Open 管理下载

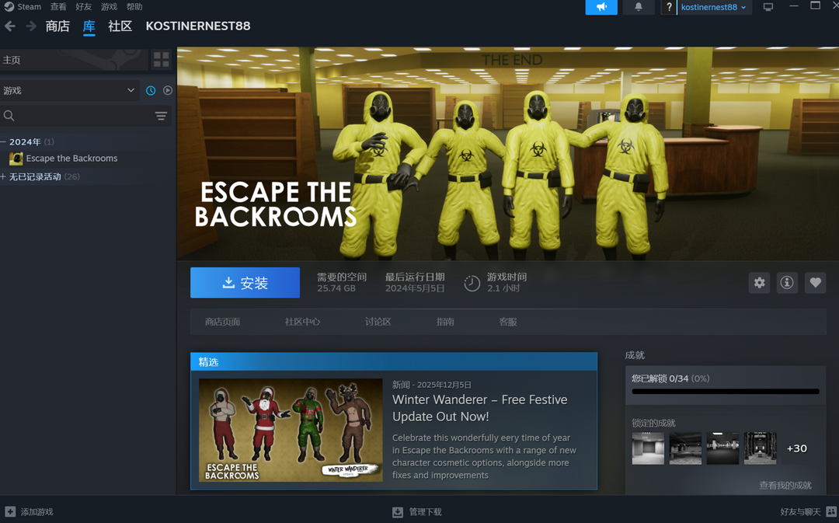(426, 512)
